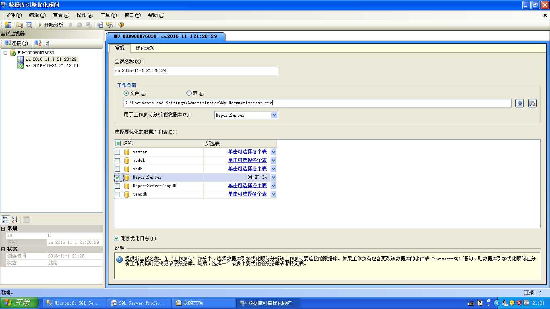Click the open session definition toolbar icon
The width and height of the screenshot is (550, 309).
pos(29,25)
